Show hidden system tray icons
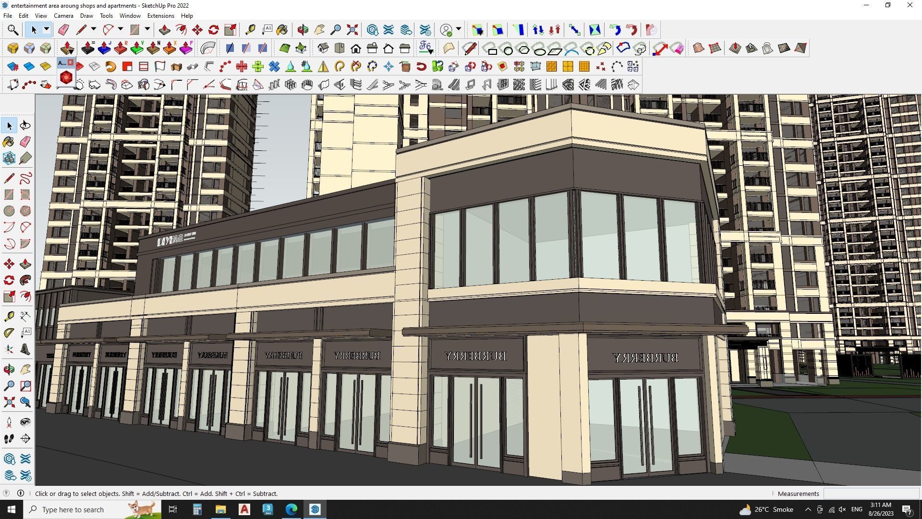The width and height of the screenshot is (922, 519). tap(808, 509)
